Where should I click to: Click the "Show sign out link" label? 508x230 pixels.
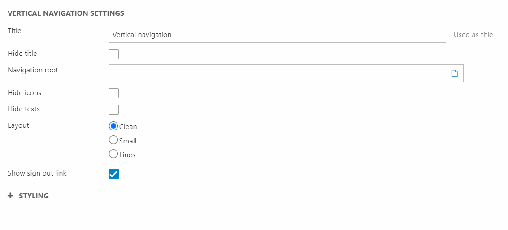pyautogui.click(x=37, y=173)
